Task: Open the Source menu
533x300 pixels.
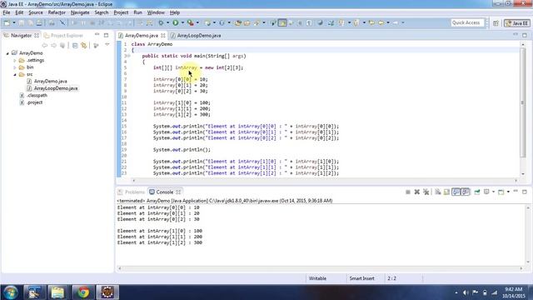Action: coord(35,12)
